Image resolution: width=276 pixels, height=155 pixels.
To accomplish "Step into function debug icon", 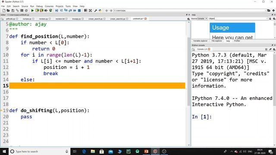I will point(66,10).
